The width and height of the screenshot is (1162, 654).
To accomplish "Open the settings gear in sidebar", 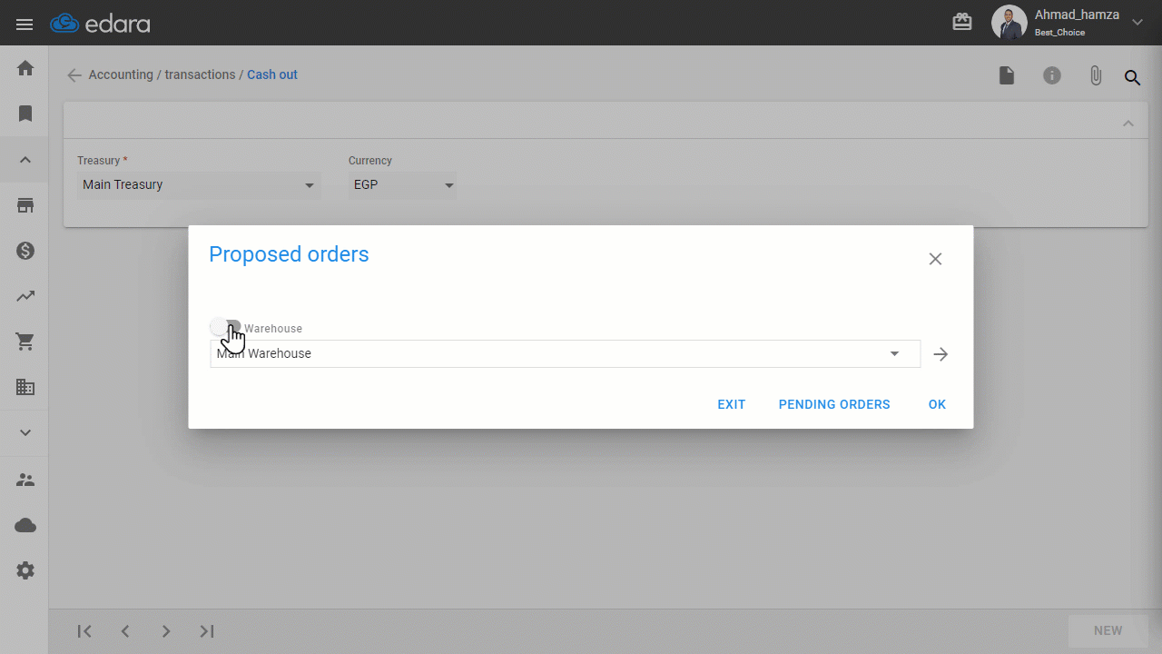I will pyautogui.click(x=25, y=570).
